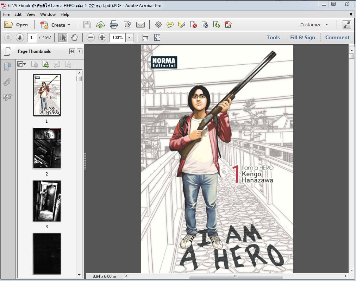Click the rotate pages icon in toolbar

coord(205,25)
